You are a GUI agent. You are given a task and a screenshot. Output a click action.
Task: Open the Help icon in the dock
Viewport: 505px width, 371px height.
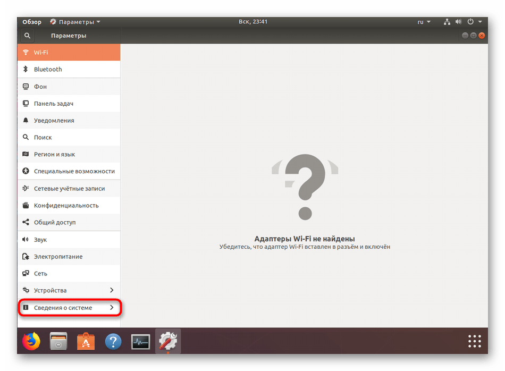click(x=113, y=341)
